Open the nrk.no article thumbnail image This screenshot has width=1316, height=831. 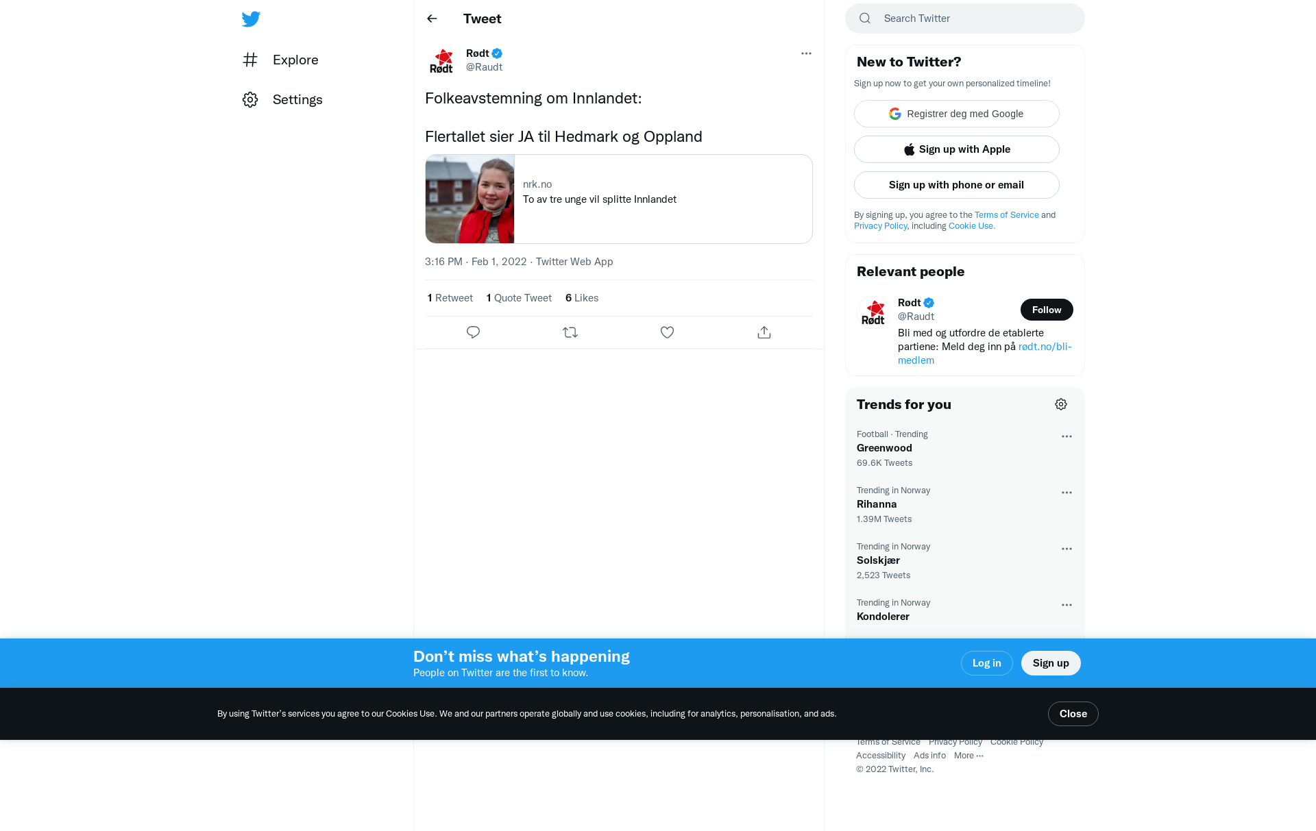click(x=470, y=199)
